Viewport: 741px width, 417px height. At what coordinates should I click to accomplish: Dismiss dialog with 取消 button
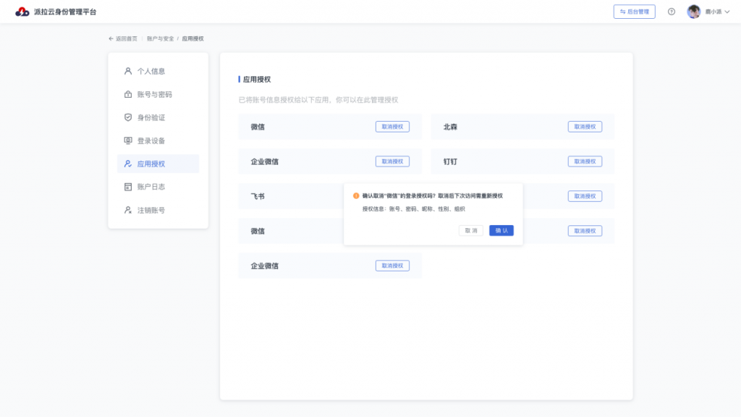pyautogui.click(x=470, y=230)
